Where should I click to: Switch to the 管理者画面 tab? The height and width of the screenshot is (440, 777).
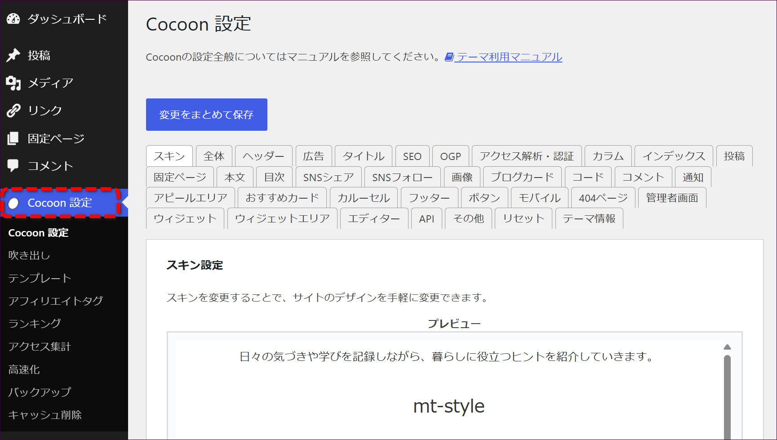[x=672, y=198]
